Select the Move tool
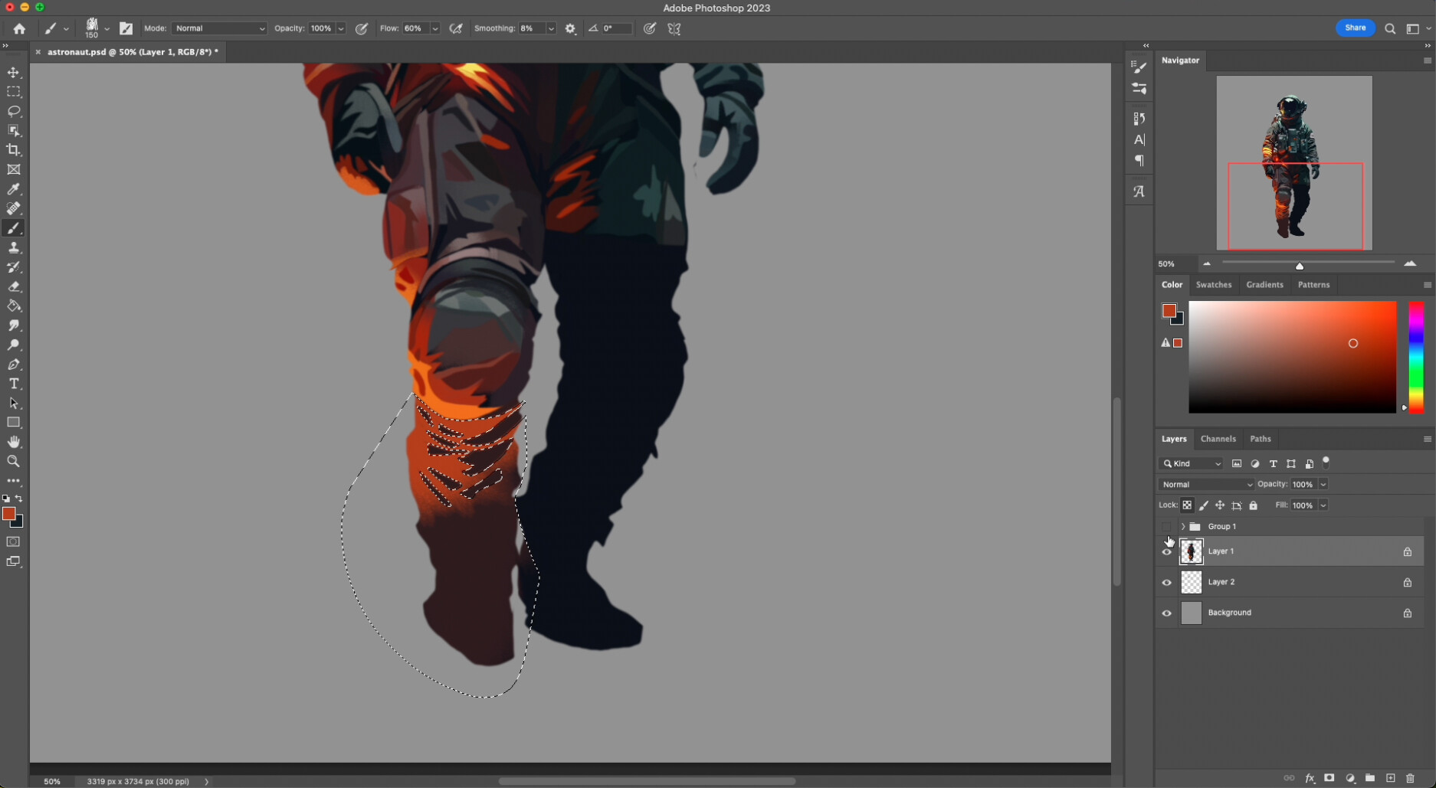 tap(14, 73)
